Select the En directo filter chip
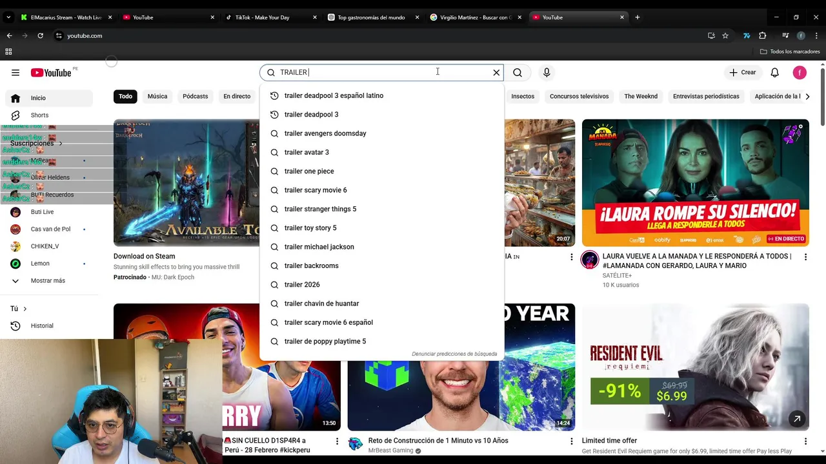This screenshot has height=464, width=826. click(237, 97)
